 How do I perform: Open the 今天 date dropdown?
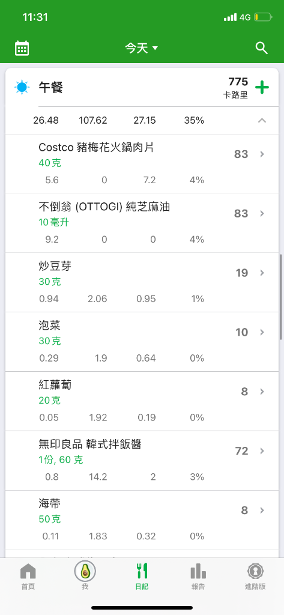point(142,48)
